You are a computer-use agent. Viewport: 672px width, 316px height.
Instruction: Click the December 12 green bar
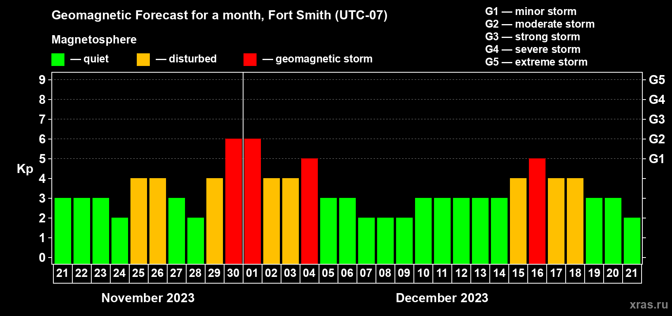[461, 231]
